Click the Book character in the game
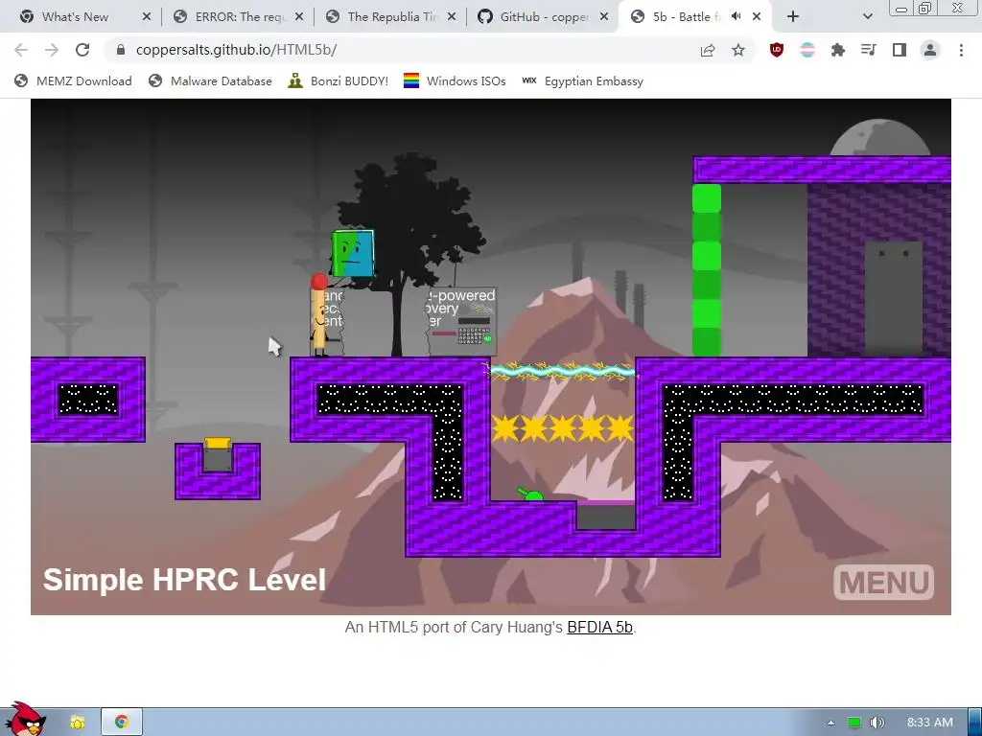This screenshot has height=736, width=982. click(x=353, y=253)
